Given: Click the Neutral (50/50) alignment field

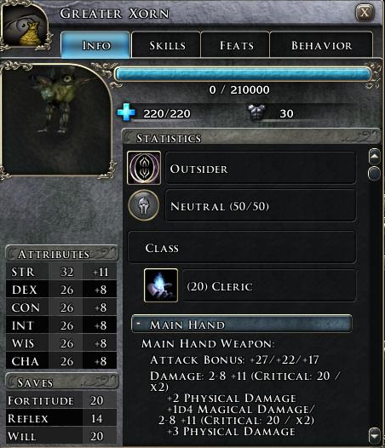Looking at the screenshot, I should [x=261, y=205].
